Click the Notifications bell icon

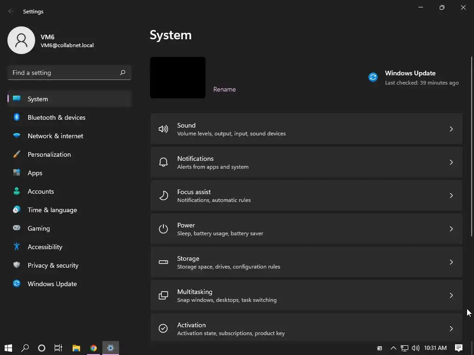pos(163,162)
